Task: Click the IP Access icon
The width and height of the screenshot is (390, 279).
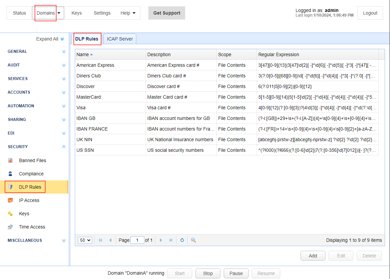Action: pyautogui.click(x=10, y=200)
